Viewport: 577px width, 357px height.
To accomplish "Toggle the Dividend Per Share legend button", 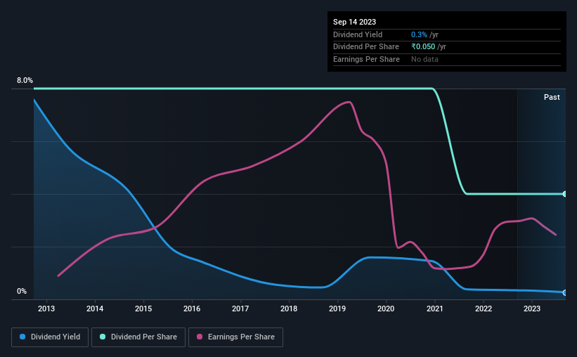I will (x=138, y=337).
